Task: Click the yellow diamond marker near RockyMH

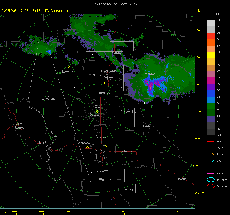Action: click(x=68, y=67)
